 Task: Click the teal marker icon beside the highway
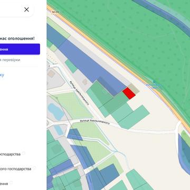pyautogui.click(x=154, y=82)
